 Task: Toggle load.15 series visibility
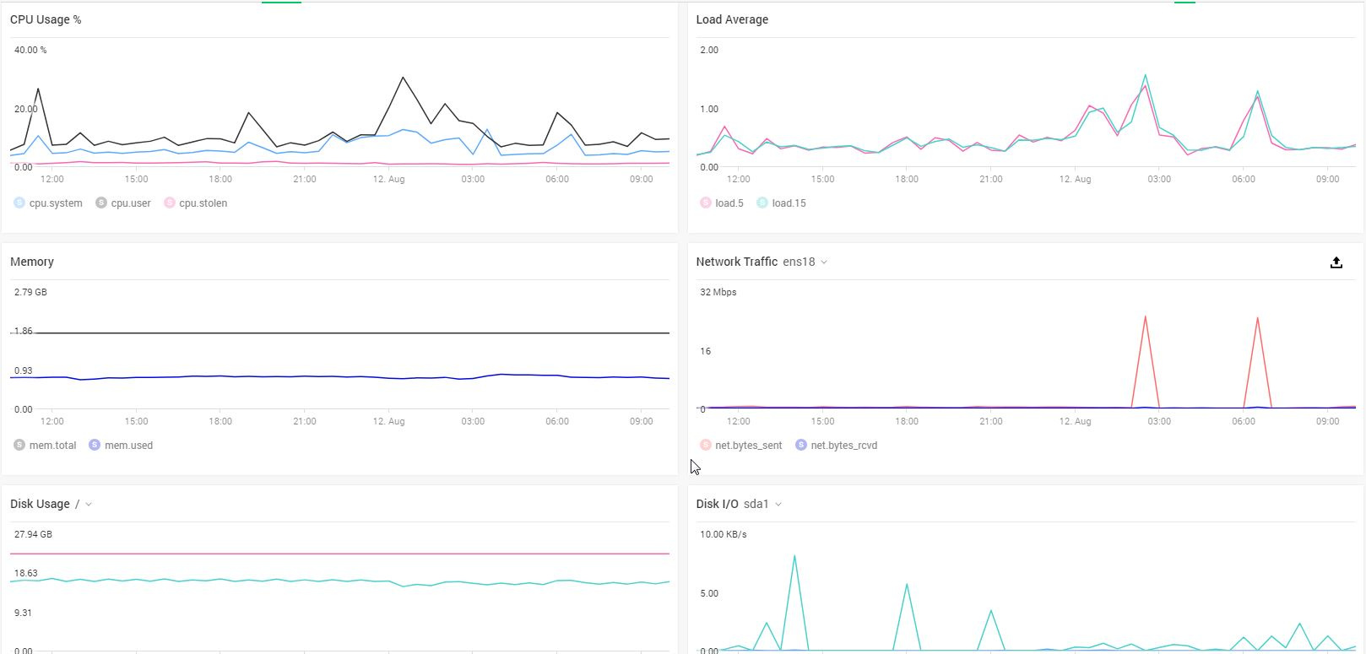pyautogui.click(x=781, y=203)
